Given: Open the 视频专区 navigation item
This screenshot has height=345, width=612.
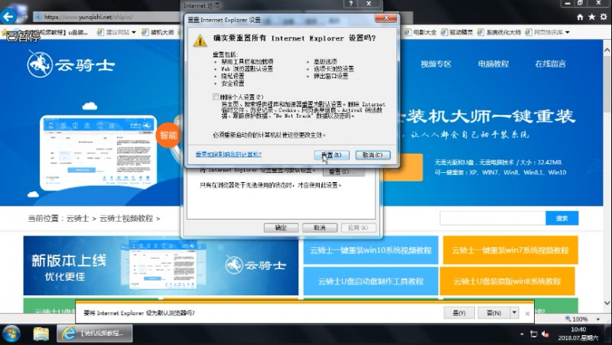Looking at the screenshot, I should 436,64.
